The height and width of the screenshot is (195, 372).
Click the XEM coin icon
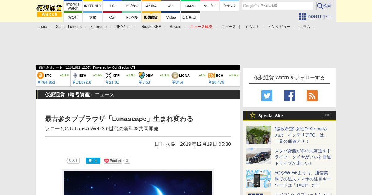142,76
